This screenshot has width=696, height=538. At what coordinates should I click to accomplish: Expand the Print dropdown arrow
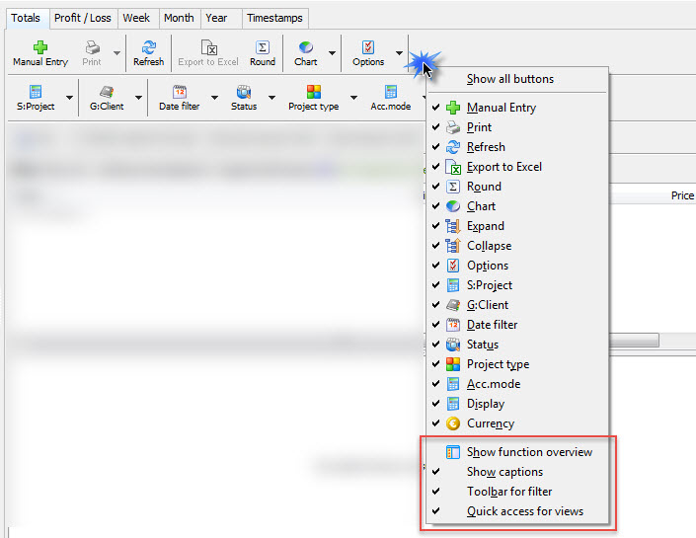click(116, 53)
